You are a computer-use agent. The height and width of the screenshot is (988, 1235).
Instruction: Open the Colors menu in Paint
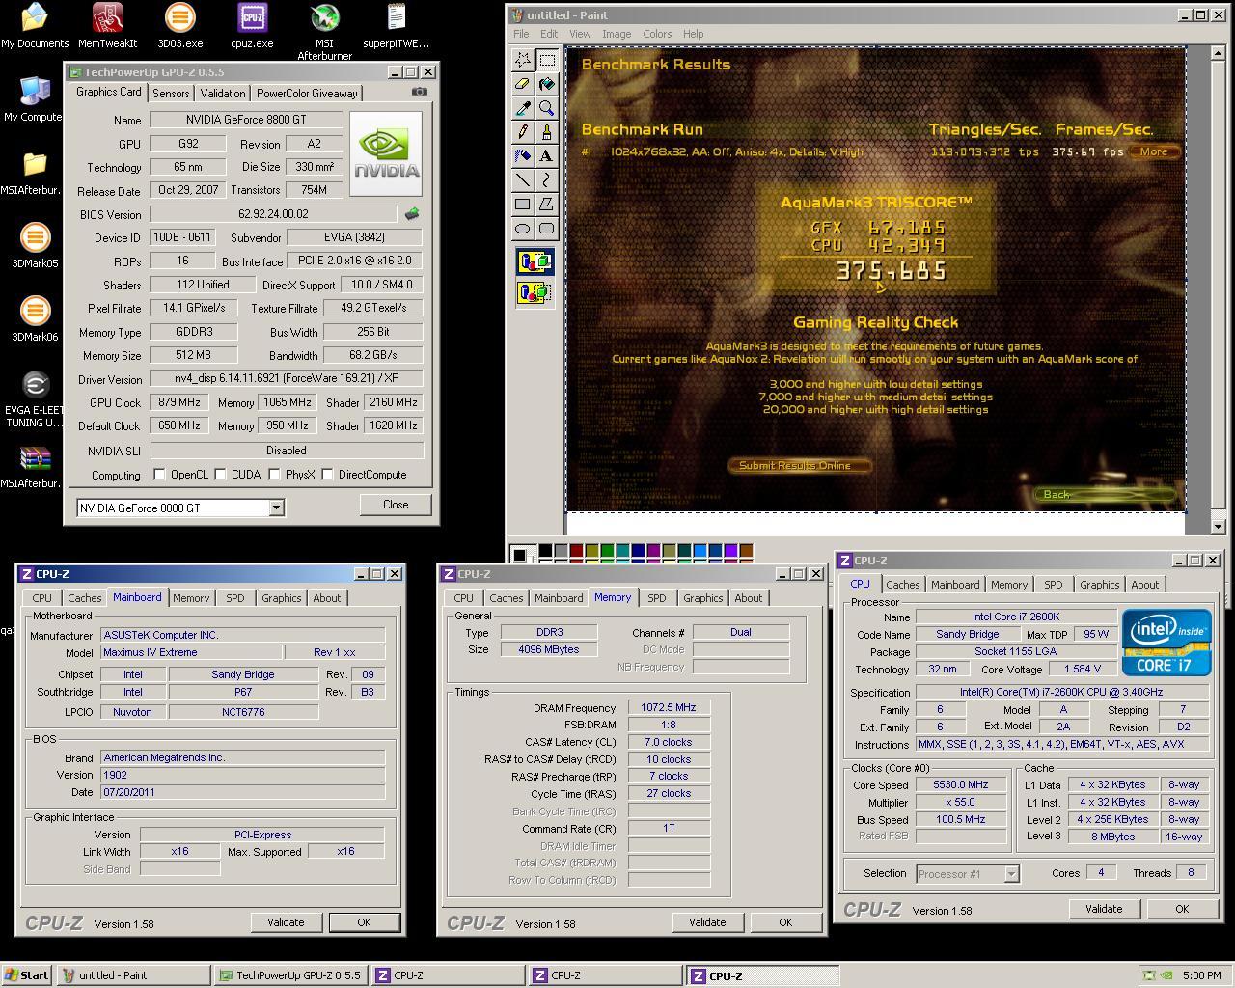point(657,34)
